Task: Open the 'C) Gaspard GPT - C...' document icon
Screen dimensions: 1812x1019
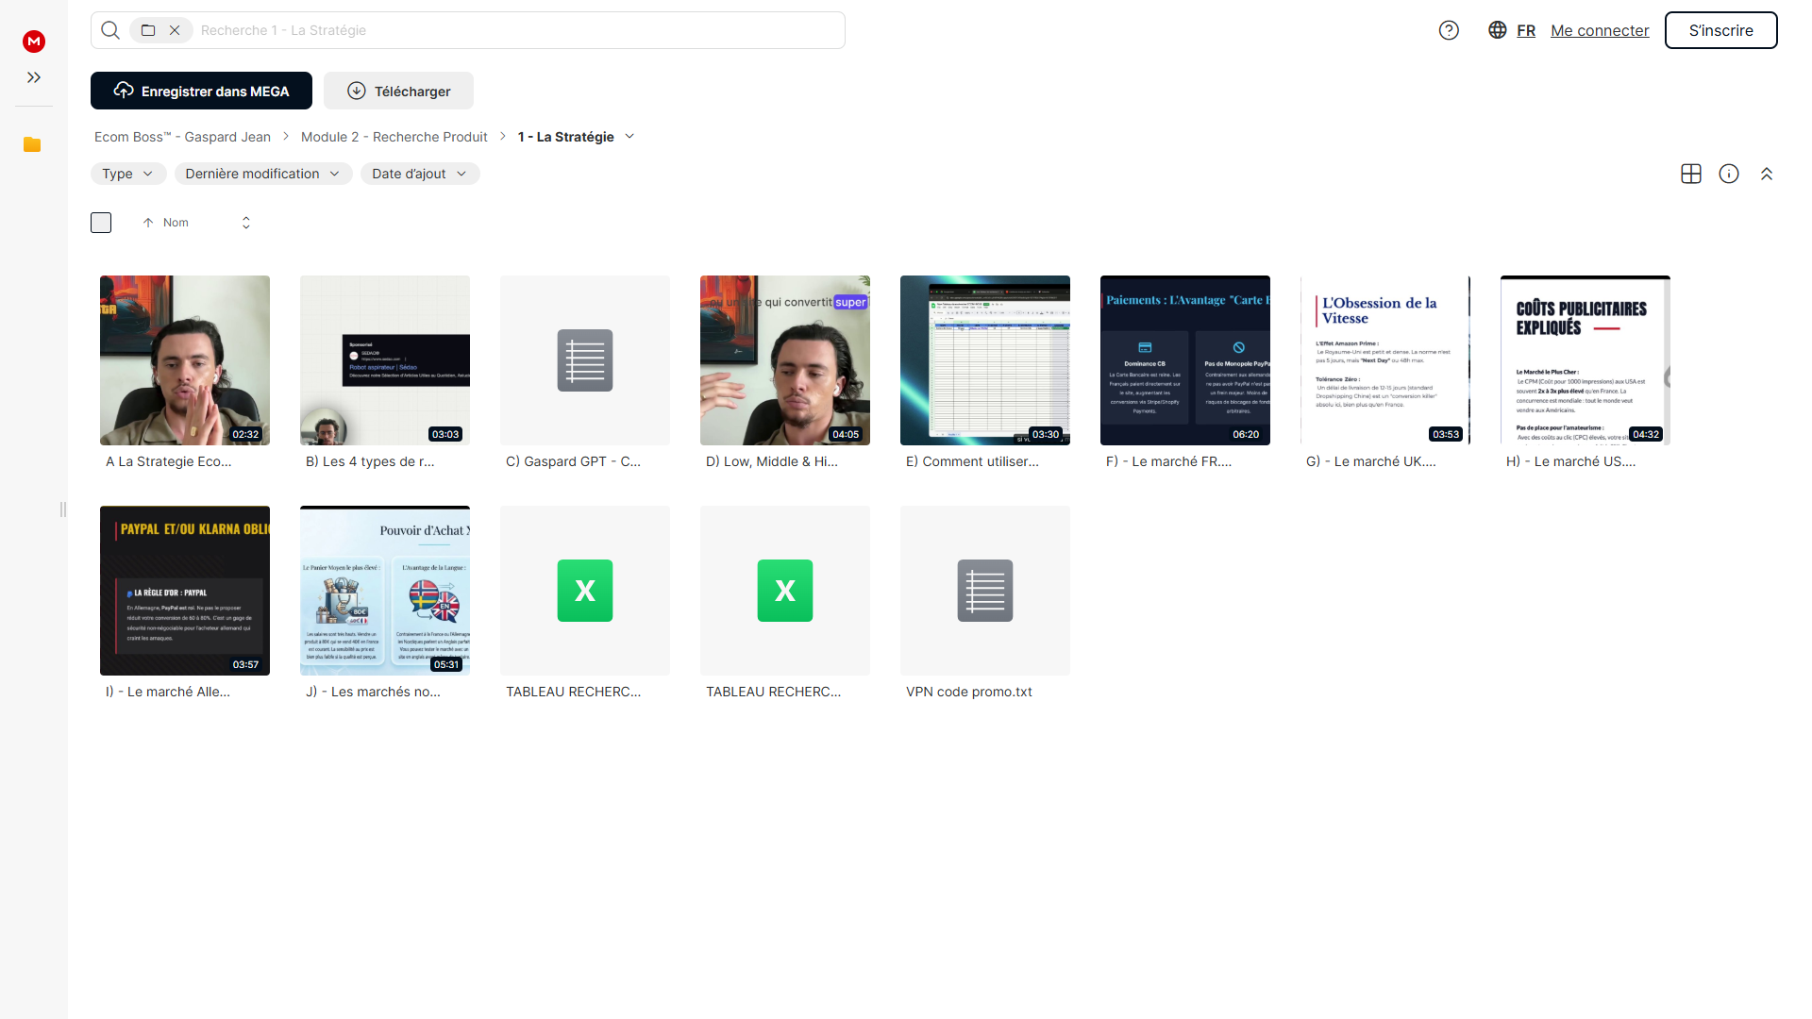Action: click(x=585, y=360)
